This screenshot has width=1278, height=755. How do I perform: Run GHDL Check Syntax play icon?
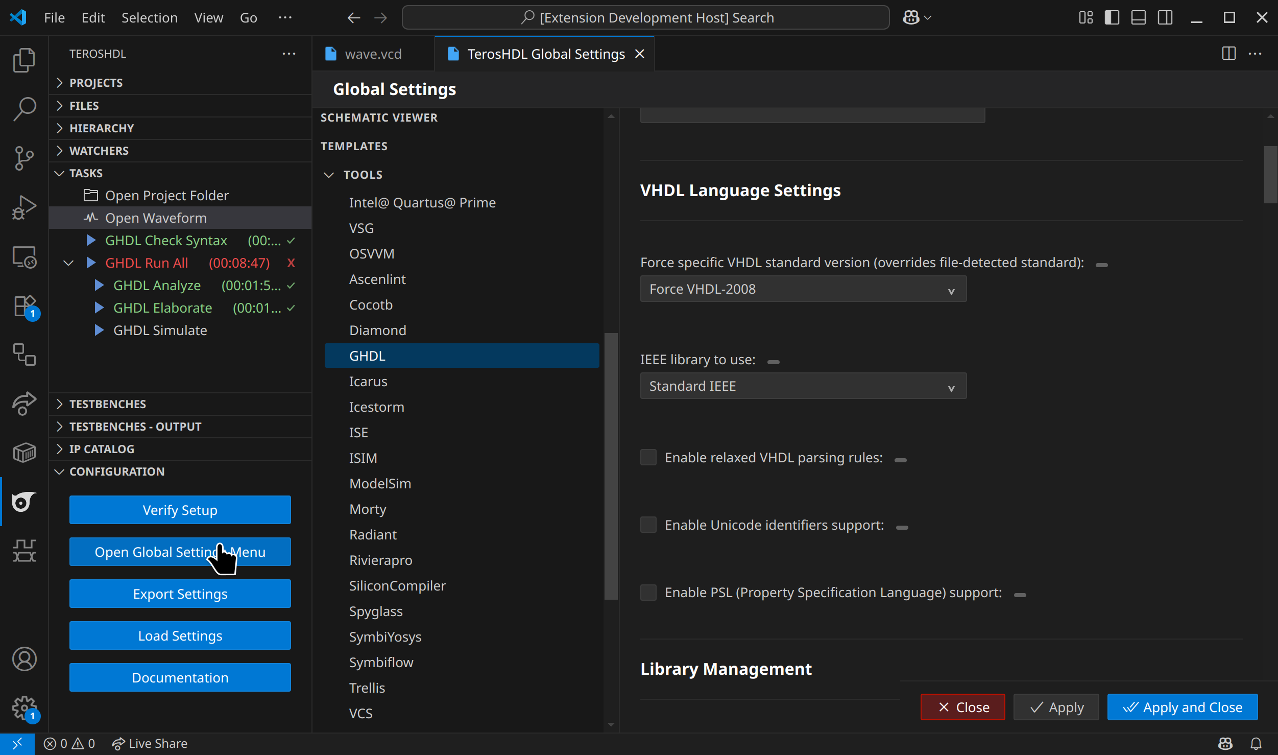[91, 240]
